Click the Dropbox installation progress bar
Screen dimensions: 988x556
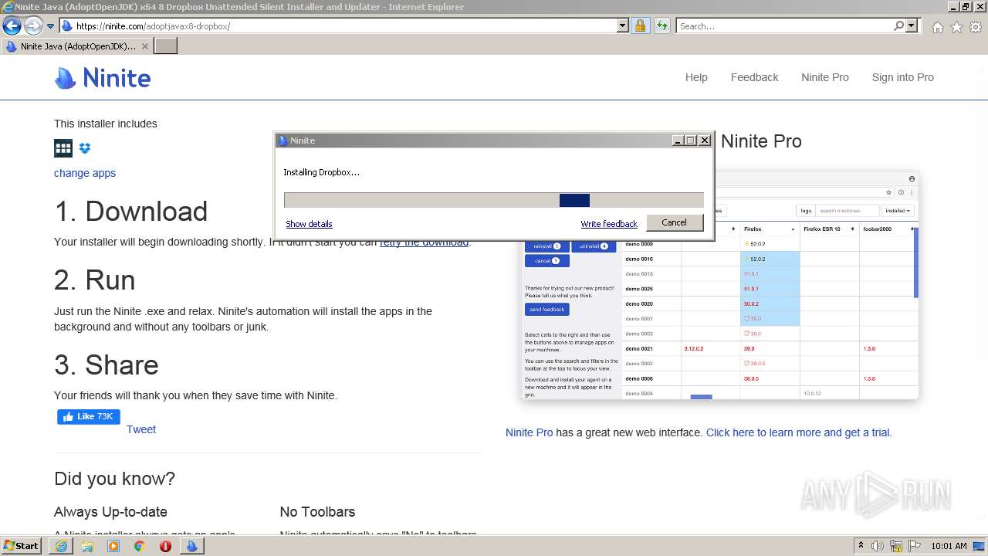click(494, 201)
